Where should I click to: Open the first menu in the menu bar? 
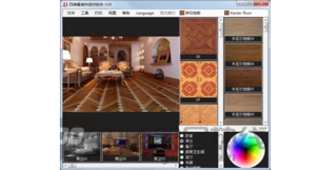tap(71, 13)
